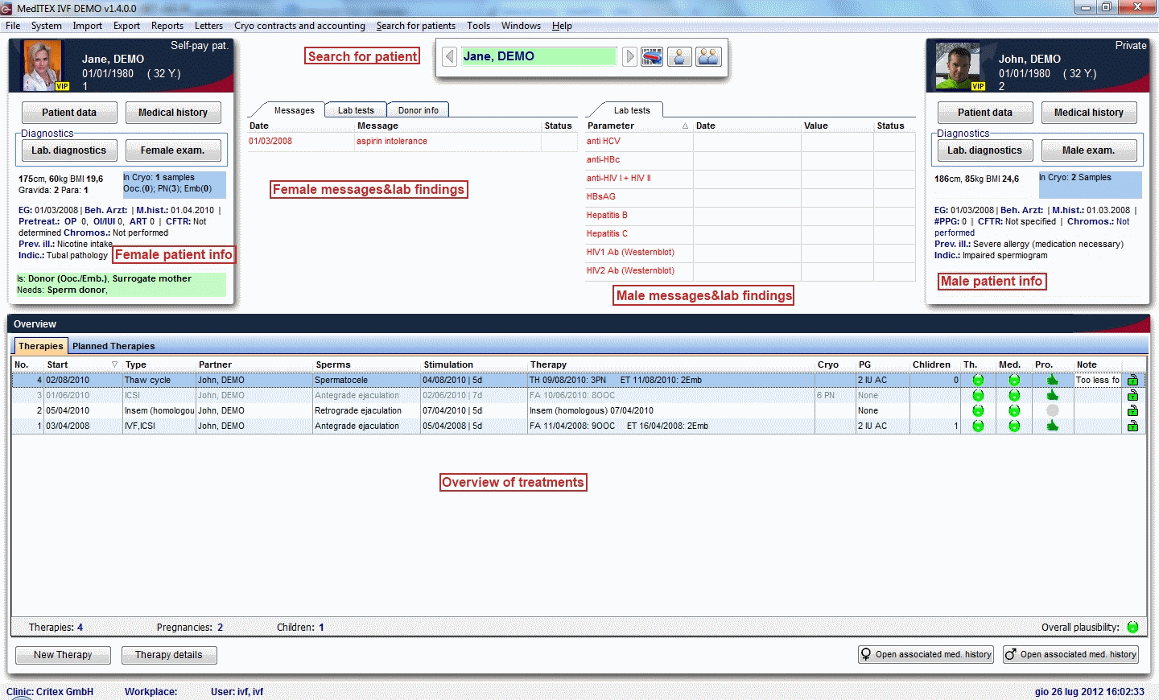
Task: Click Th. green indicator in 05/04/2010 row
Action: click(x=978, y=410)
